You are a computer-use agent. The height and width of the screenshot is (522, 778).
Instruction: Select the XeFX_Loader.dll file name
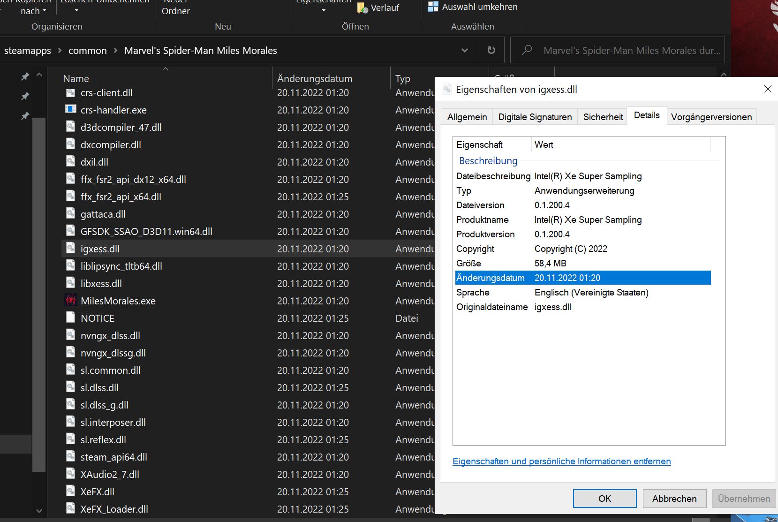tap(114, 509)
